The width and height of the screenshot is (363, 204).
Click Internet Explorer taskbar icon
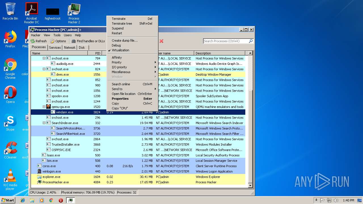[x=23, y=200]
